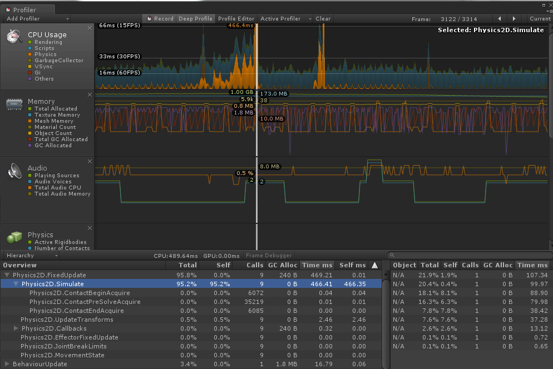Step to the previous frame arrow
The image size is (553, 369).
[x=499, y=18]
